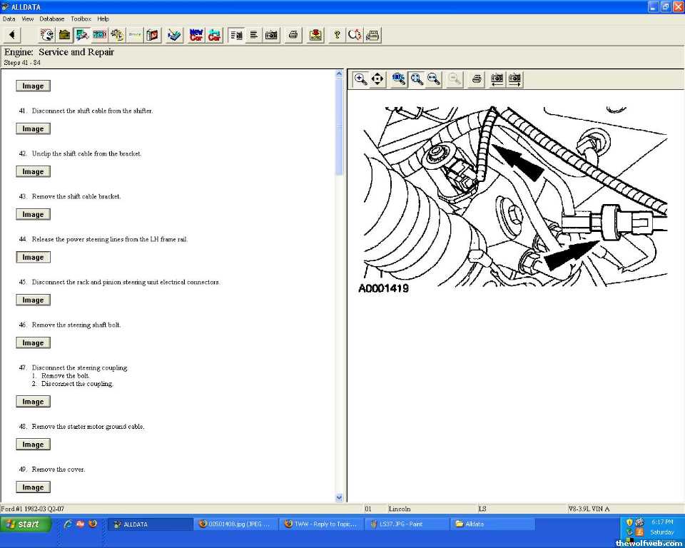Go to the next image with the right-arrow camera icon
This screenshot has width=685, height=548.
coord(514,79)
